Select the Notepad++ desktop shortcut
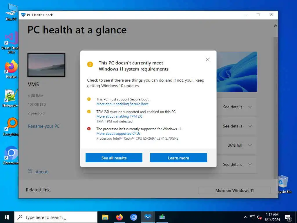Image resolution: width=297 pixels, height=223 pixels. point(10,98)
